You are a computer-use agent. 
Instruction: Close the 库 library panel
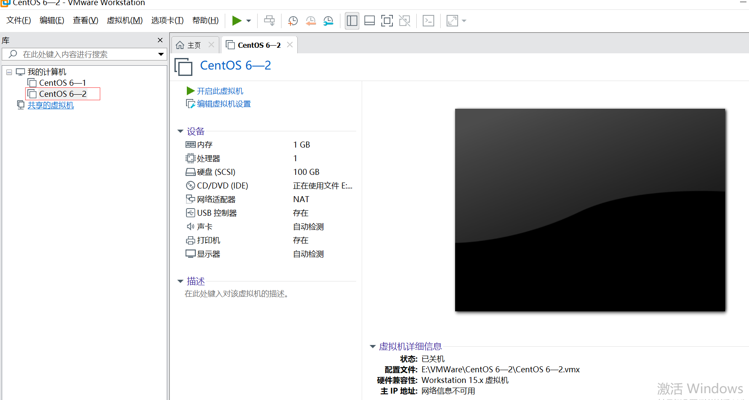pyautogui.click(x=160, y=40)
